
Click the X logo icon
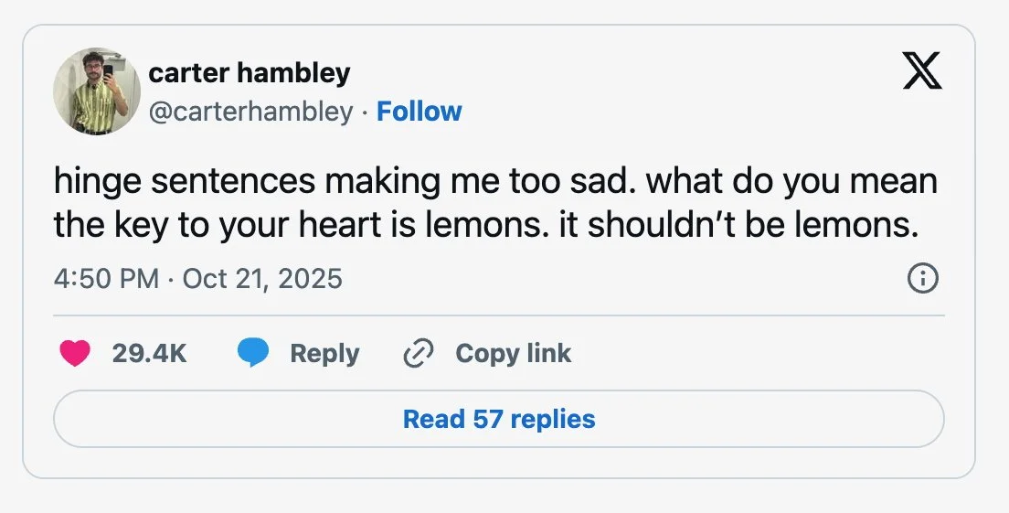click(921, 70)
